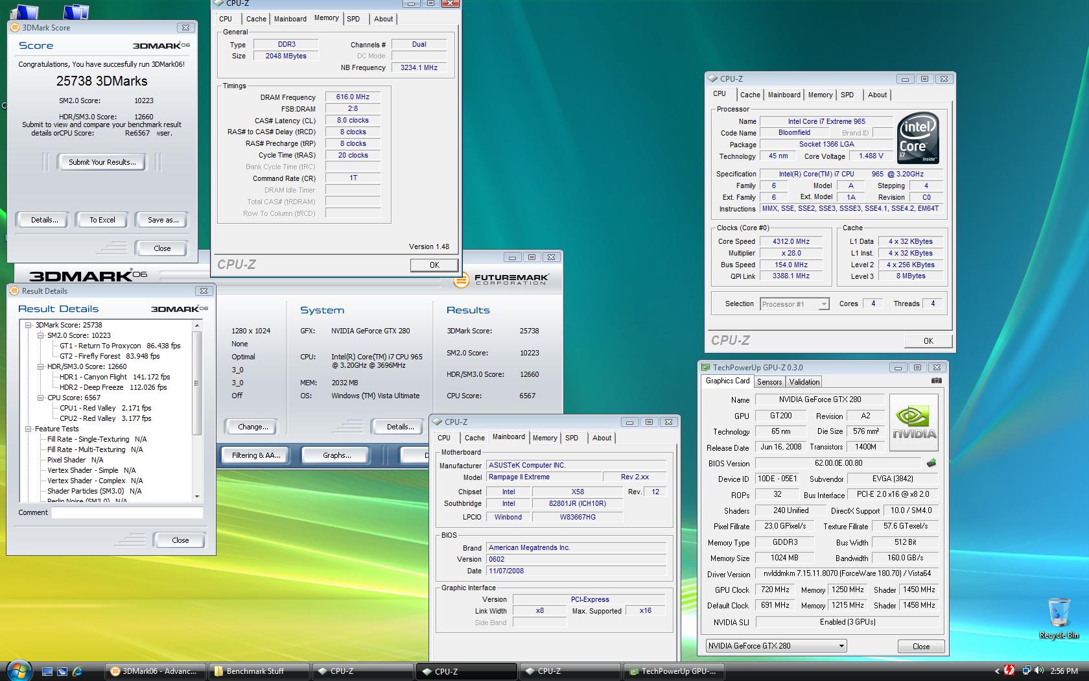The image size is (1089, 681).
Task: Select CPU1 - Red Valley row
Action: [105, 408]
